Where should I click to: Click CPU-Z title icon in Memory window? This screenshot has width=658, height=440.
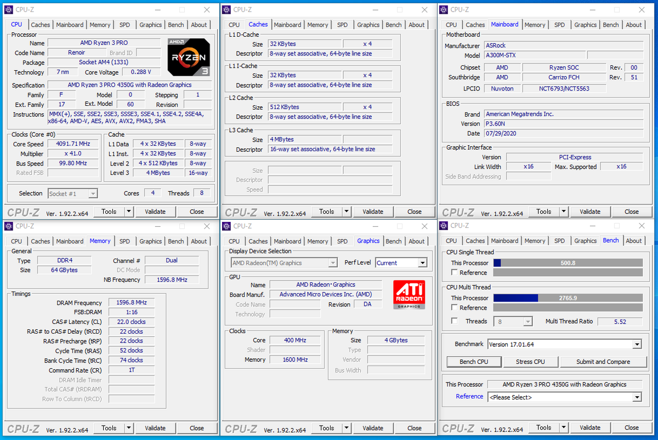9,226
